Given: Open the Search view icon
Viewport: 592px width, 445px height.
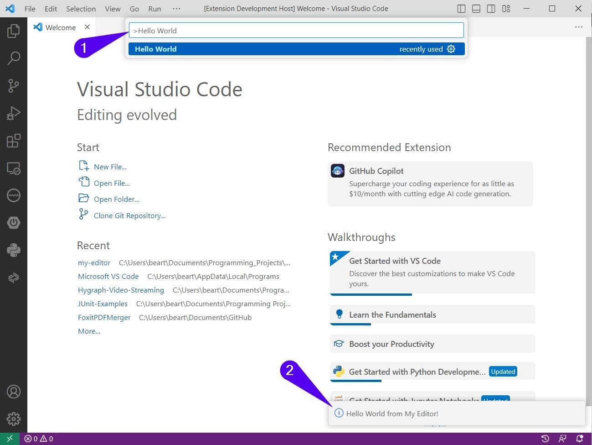Looking at the screenshot, I should coord(14,58).
